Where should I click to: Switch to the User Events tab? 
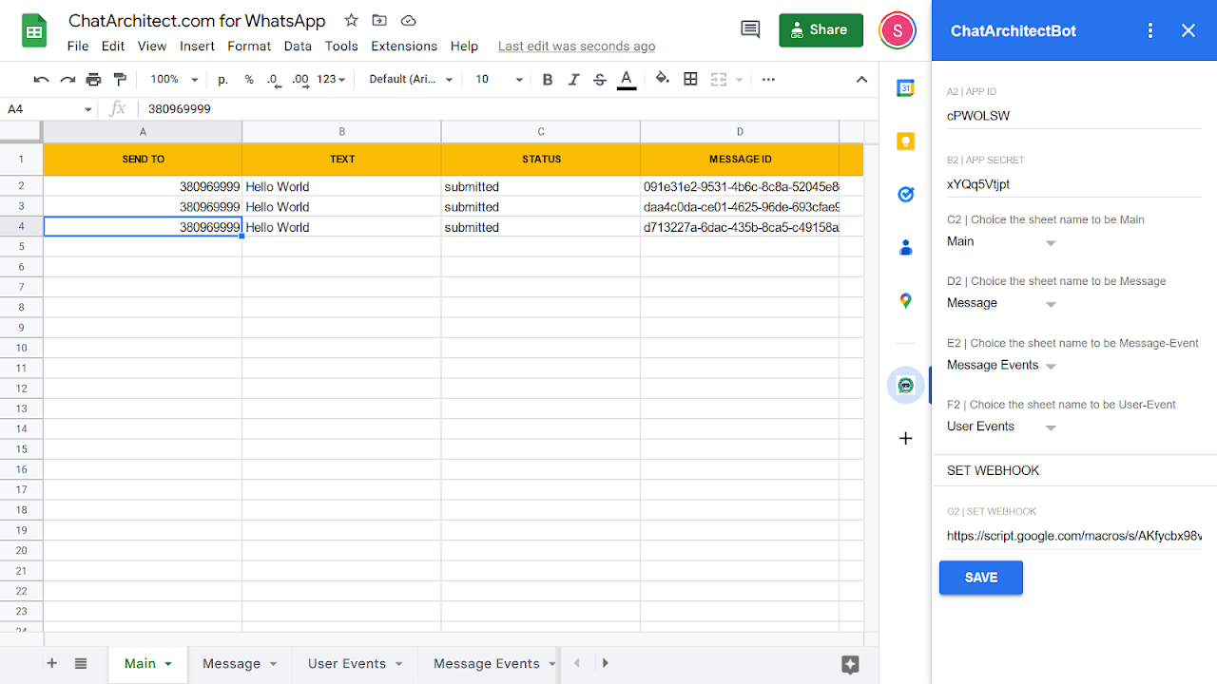point(356,663)
